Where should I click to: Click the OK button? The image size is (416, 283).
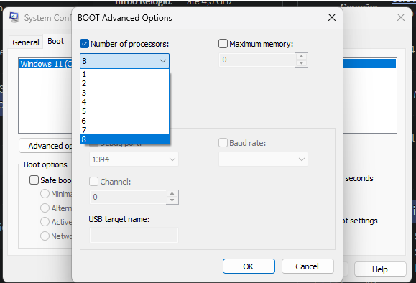click(x=249, y=266)
